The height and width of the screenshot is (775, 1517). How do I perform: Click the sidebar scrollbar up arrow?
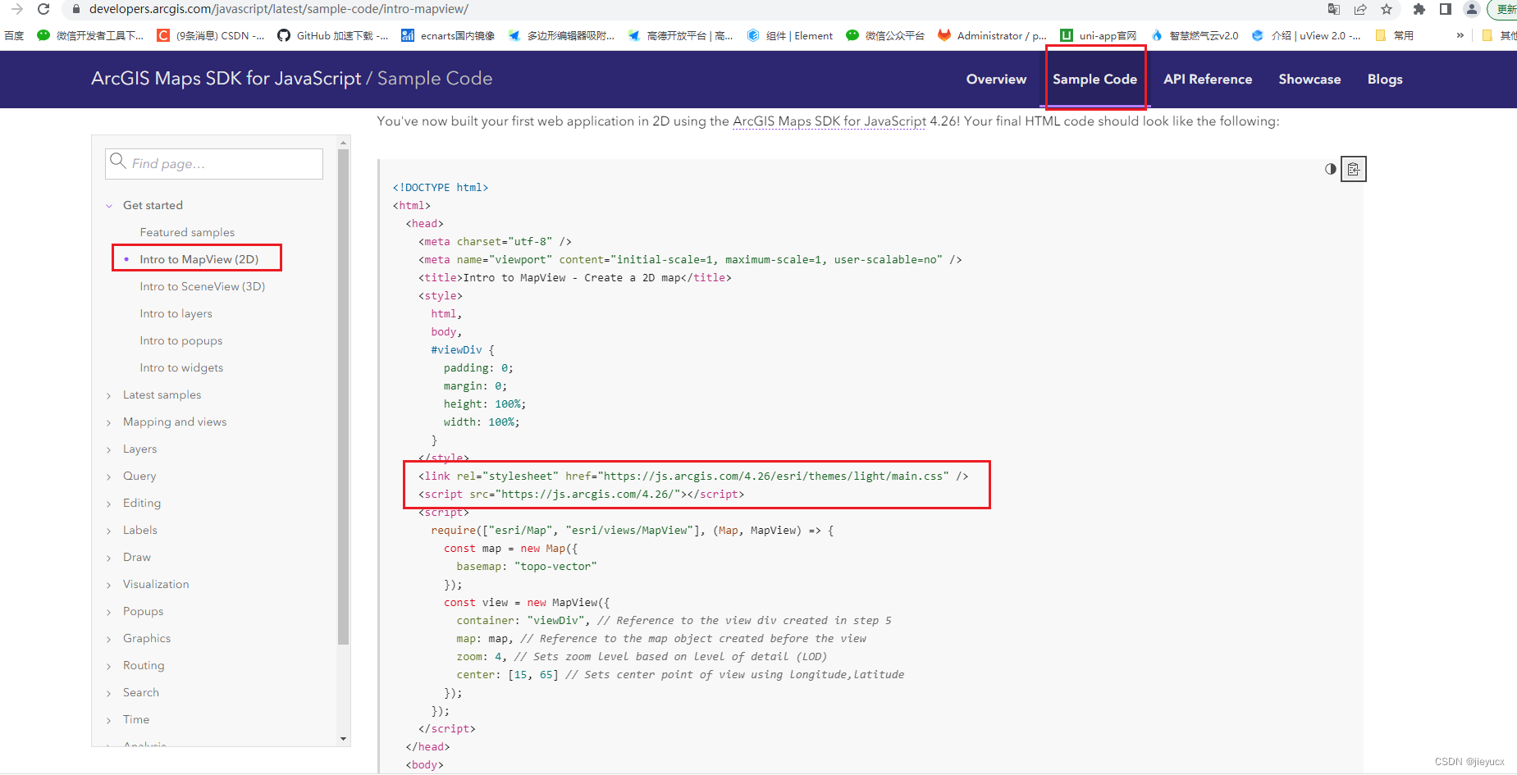click(x=343, y=143)
